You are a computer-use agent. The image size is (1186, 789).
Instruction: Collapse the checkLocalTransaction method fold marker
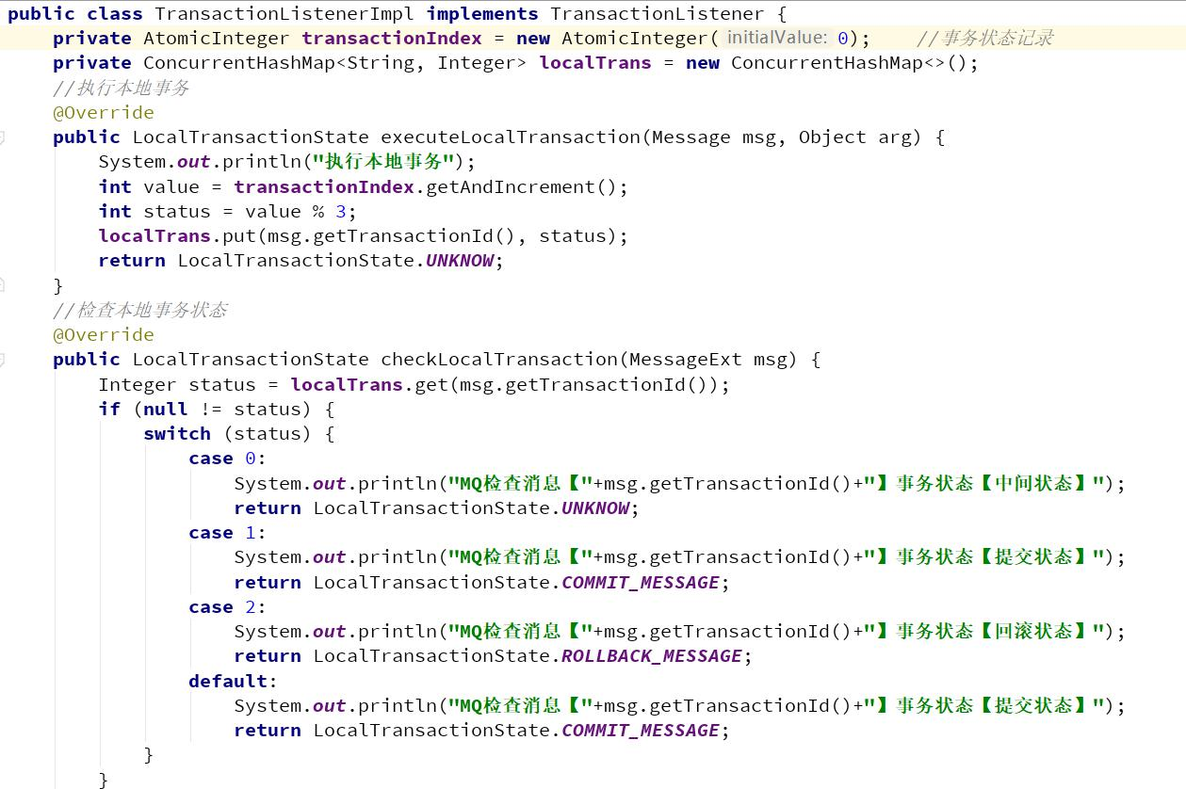click(2, 360)
